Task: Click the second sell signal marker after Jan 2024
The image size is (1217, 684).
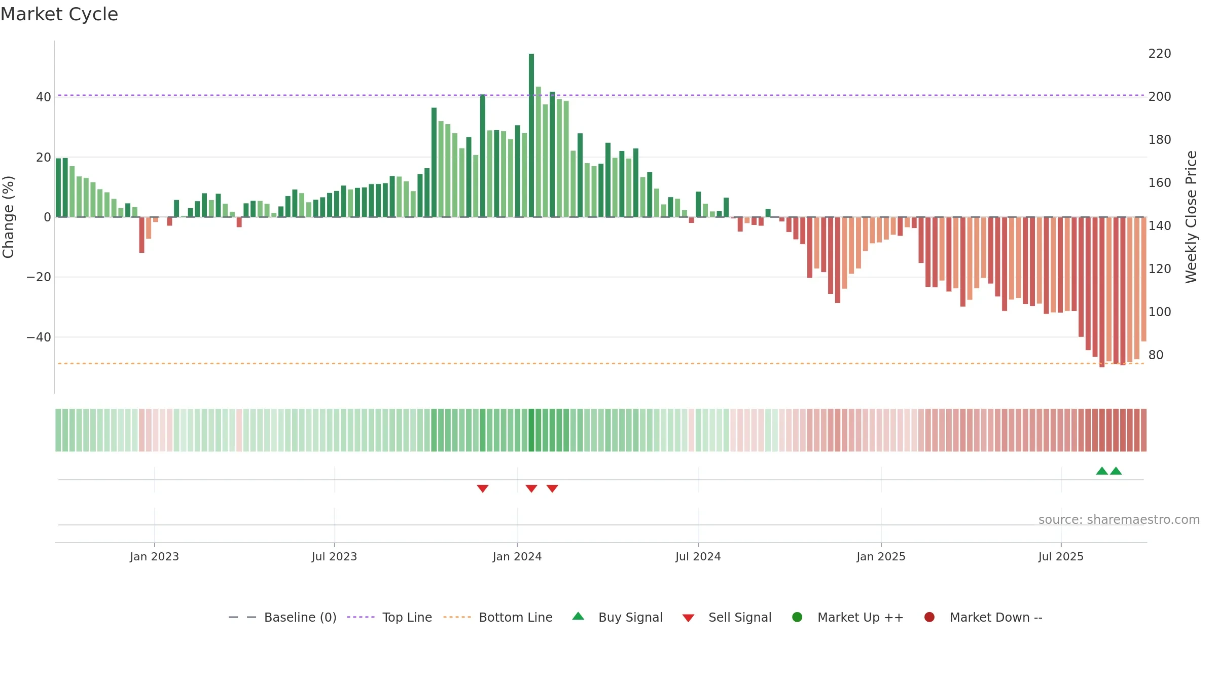Action: [552, 488]
